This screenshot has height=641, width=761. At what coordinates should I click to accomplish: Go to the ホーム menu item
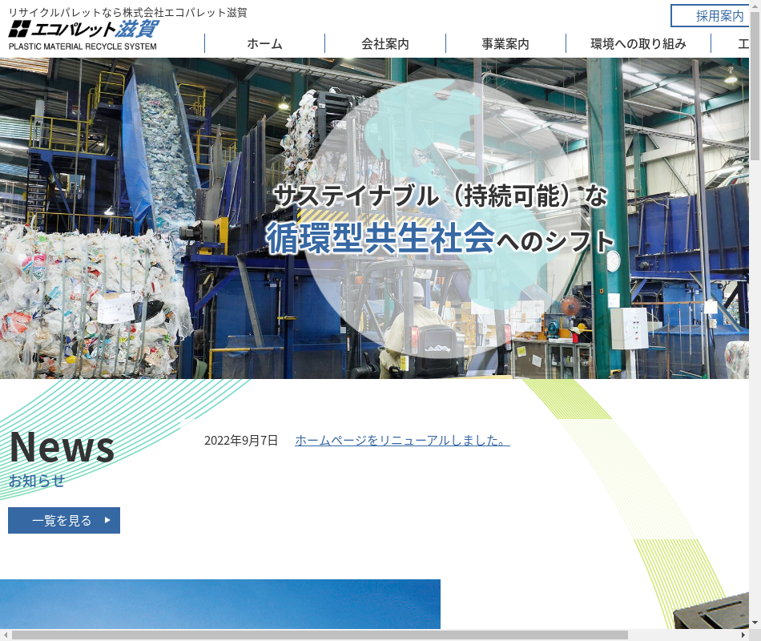click(x=264, y=44)
